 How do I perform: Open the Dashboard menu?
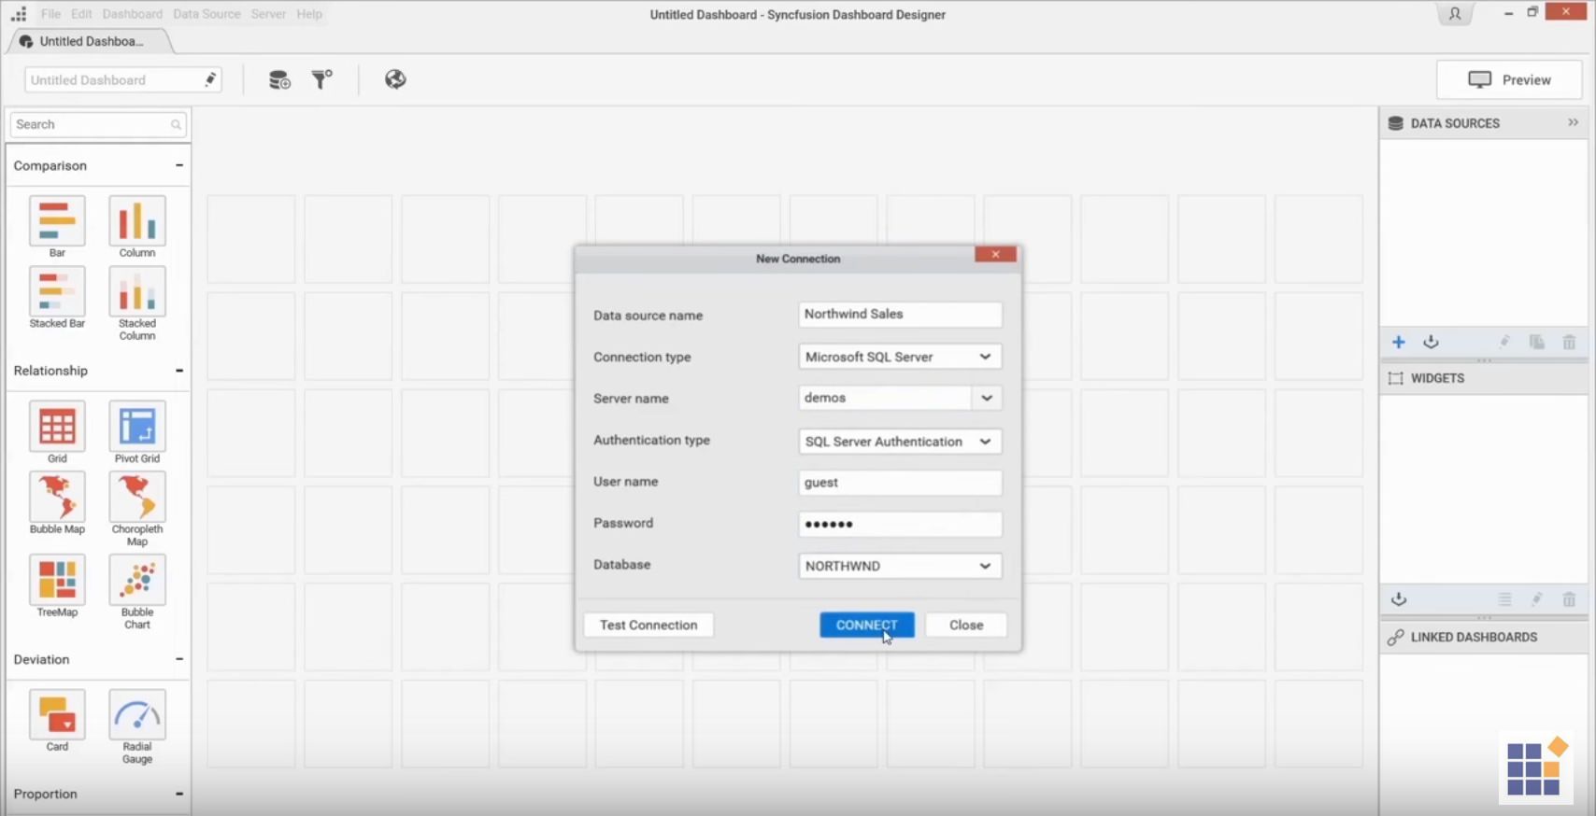point(132,14)
